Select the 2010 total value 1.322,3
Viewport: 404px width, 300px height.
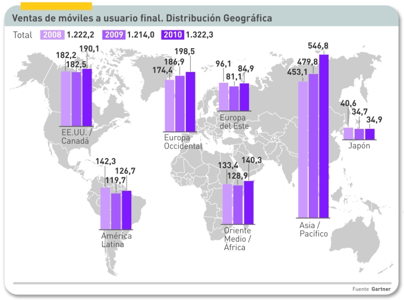coord(200,35)
